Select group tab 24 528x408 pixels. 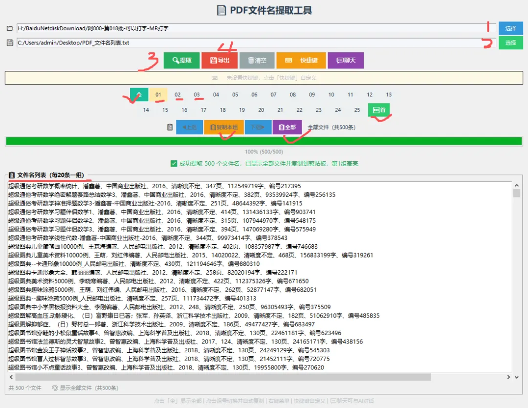point(338,110)
